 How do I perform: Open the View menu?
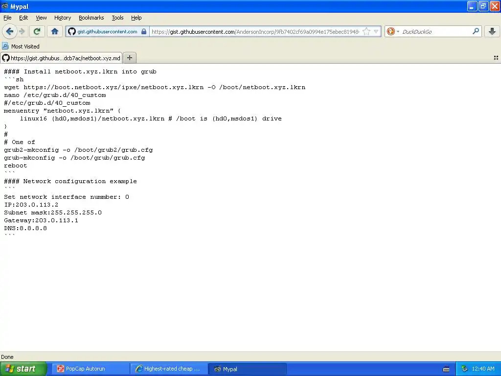(x=41, y=18)
